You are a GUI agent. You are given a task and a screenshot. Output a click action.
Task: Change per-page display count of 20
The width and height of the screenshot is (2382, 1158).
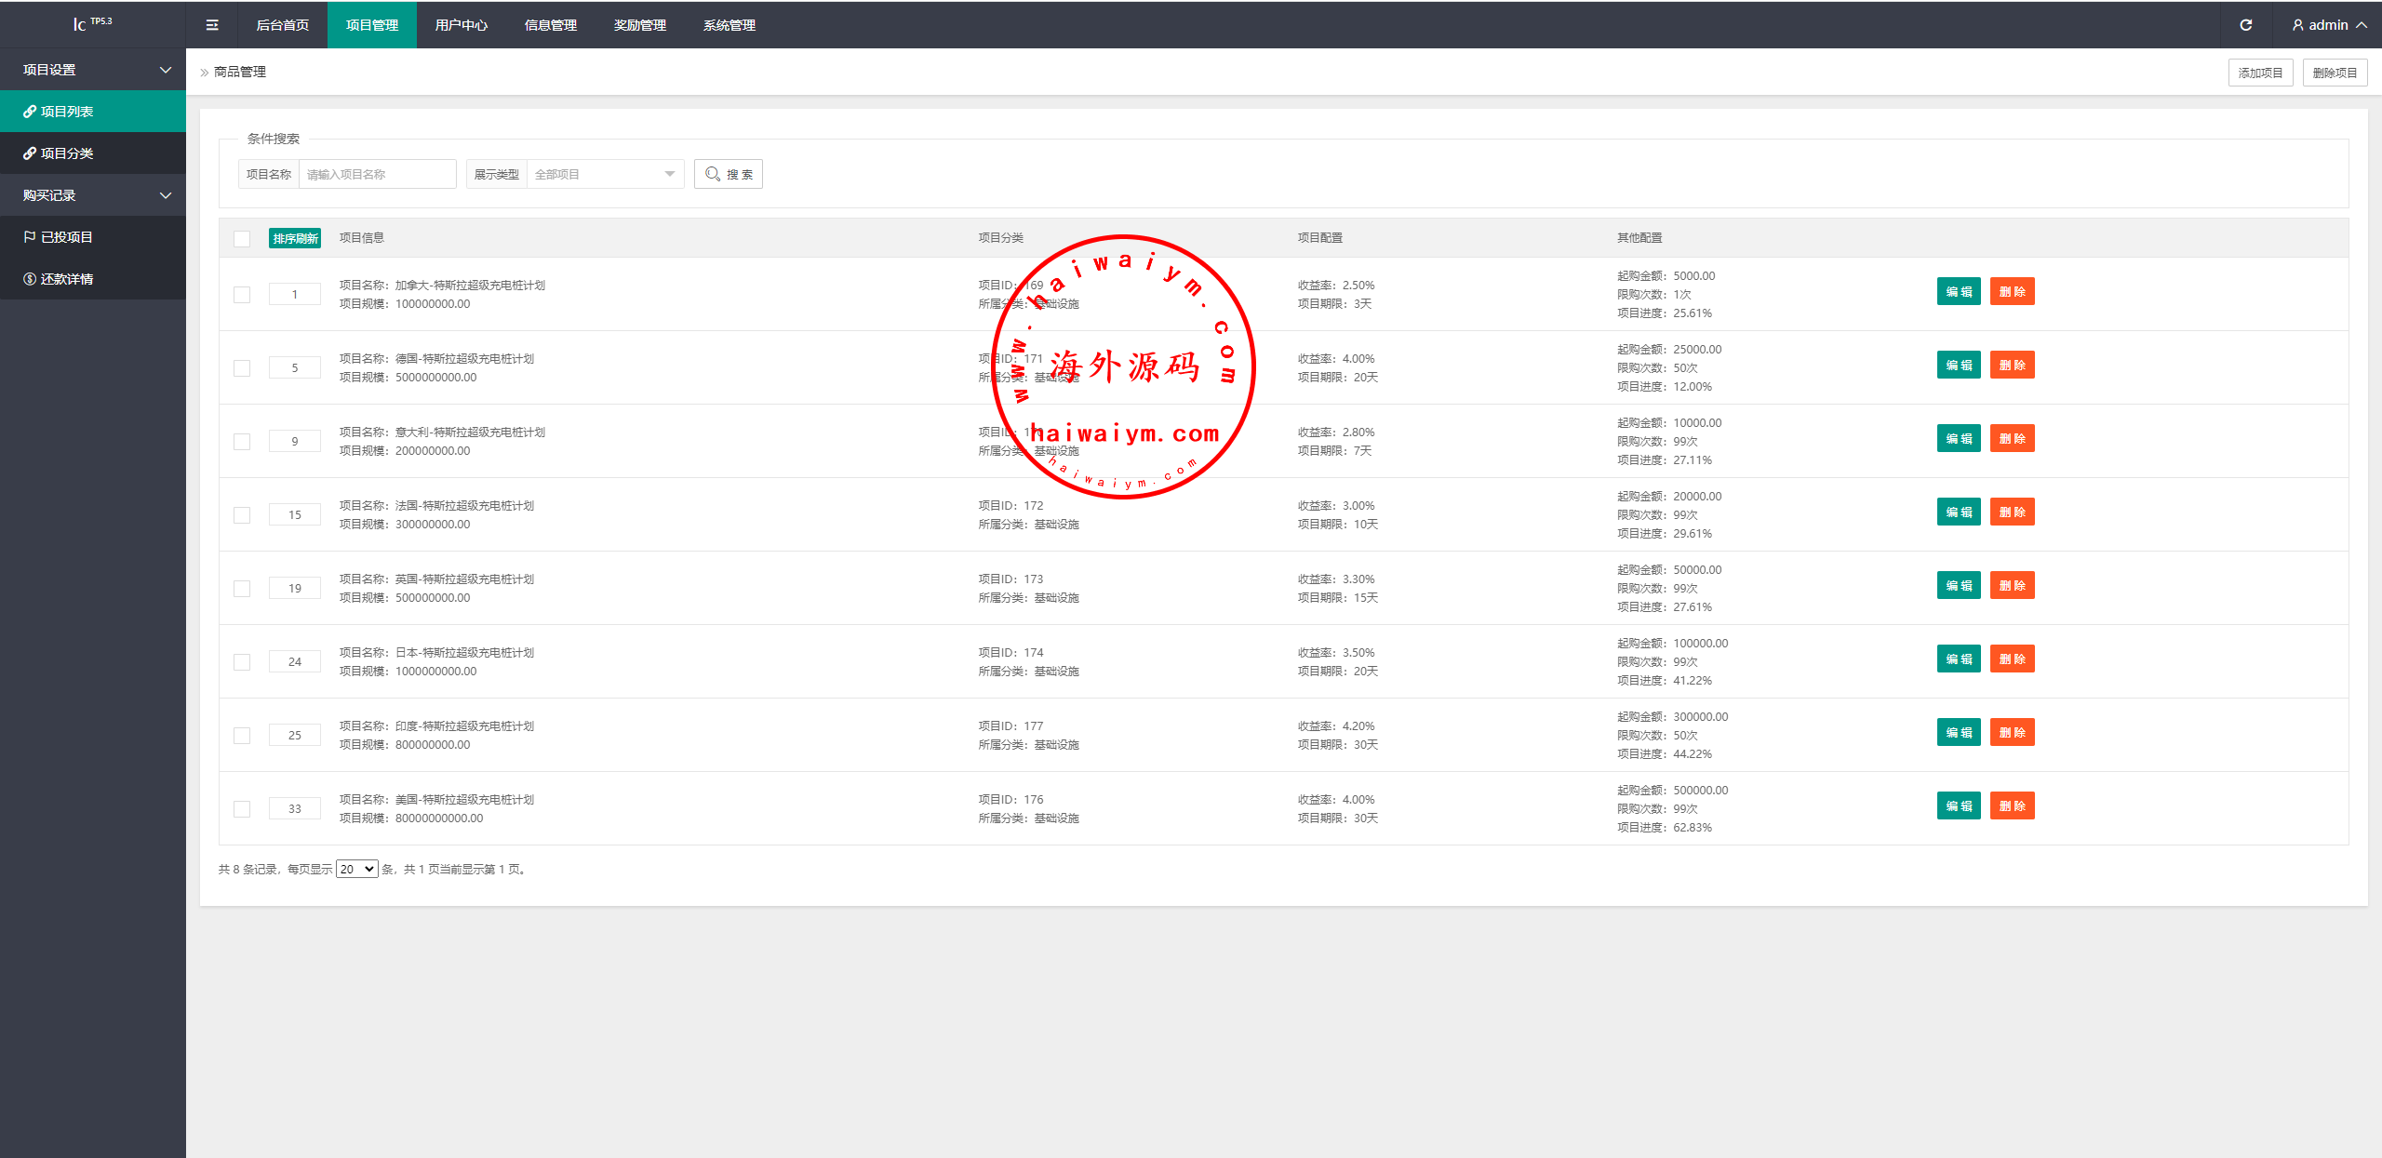[x=356, y=869]
